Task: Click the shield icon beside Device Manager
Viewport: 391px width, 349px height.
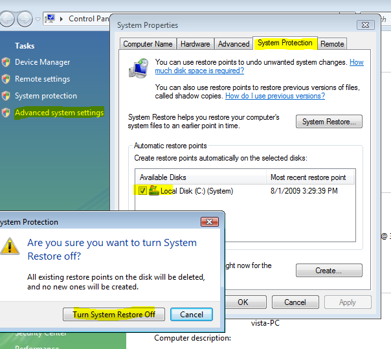Action: pos(6,62)
